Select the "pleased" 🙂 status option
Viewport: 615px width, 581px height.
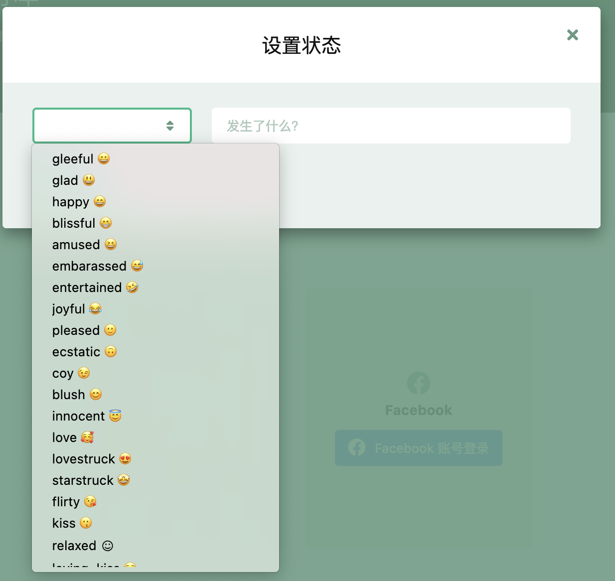tap(84, 330)
